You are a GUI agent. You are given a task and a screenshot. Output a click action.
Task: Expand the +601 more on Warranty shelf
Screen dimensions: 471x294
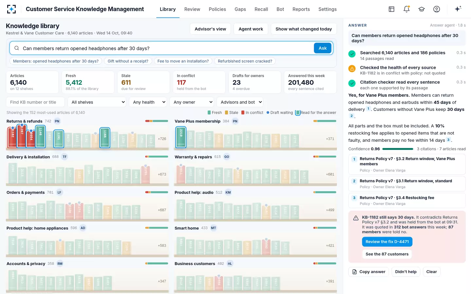tap(330, 174)
